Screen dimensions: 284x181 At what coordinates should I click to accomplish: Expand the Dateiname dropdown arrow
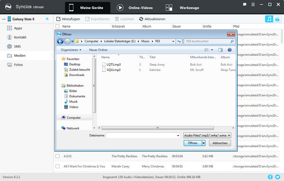point(178,136)
